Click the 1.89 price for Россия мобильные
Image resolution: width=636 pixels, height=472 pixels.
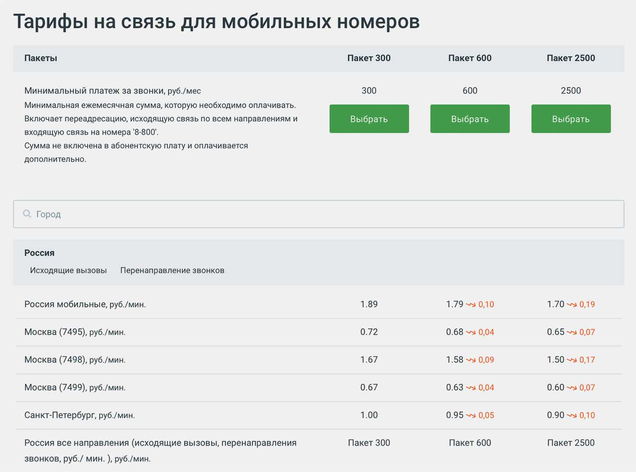point(369,304)
